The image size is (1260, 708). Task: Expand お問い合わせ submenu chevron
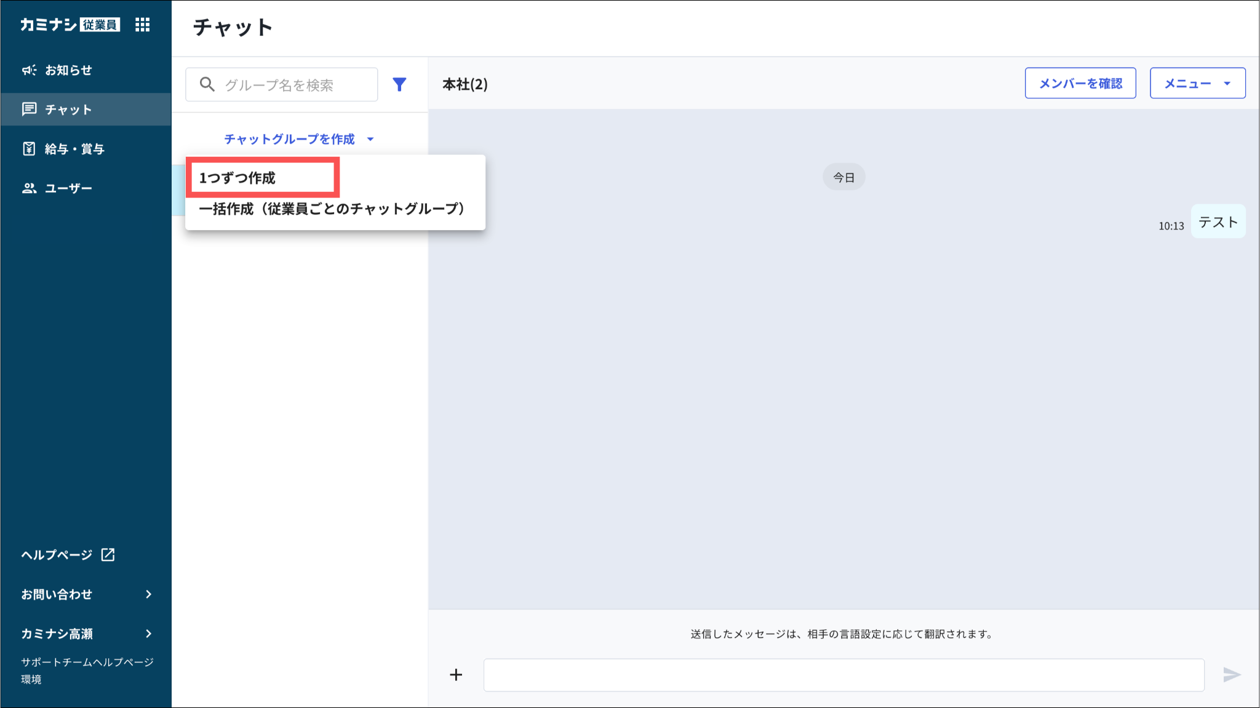pos(148,594)
